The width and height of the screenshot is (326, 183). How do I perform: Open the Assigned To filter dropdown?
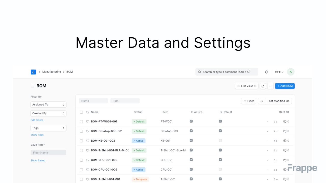(48, 104)
